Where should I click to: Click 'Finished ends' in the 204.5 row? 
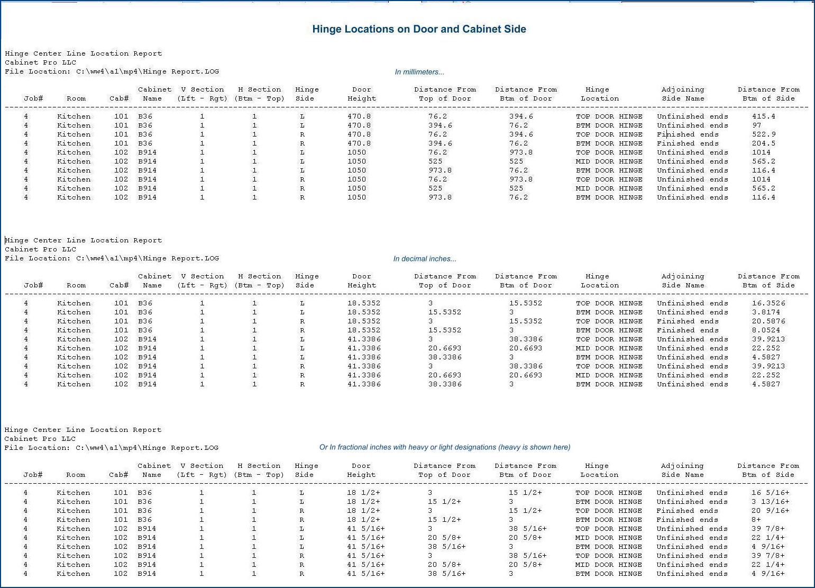click(x=688, y=143)
